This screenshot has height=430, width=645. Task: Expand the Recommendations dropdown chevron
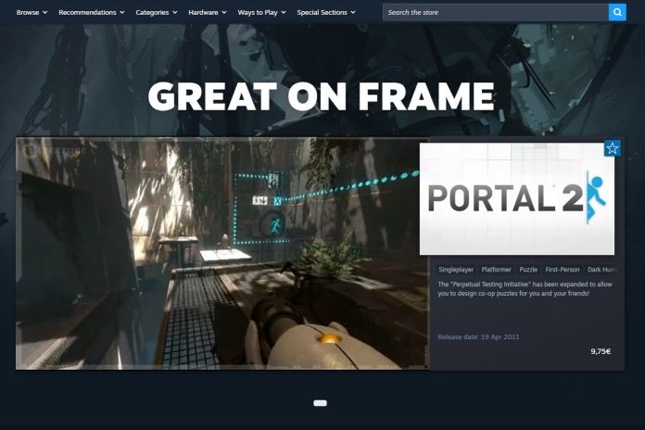122,12
